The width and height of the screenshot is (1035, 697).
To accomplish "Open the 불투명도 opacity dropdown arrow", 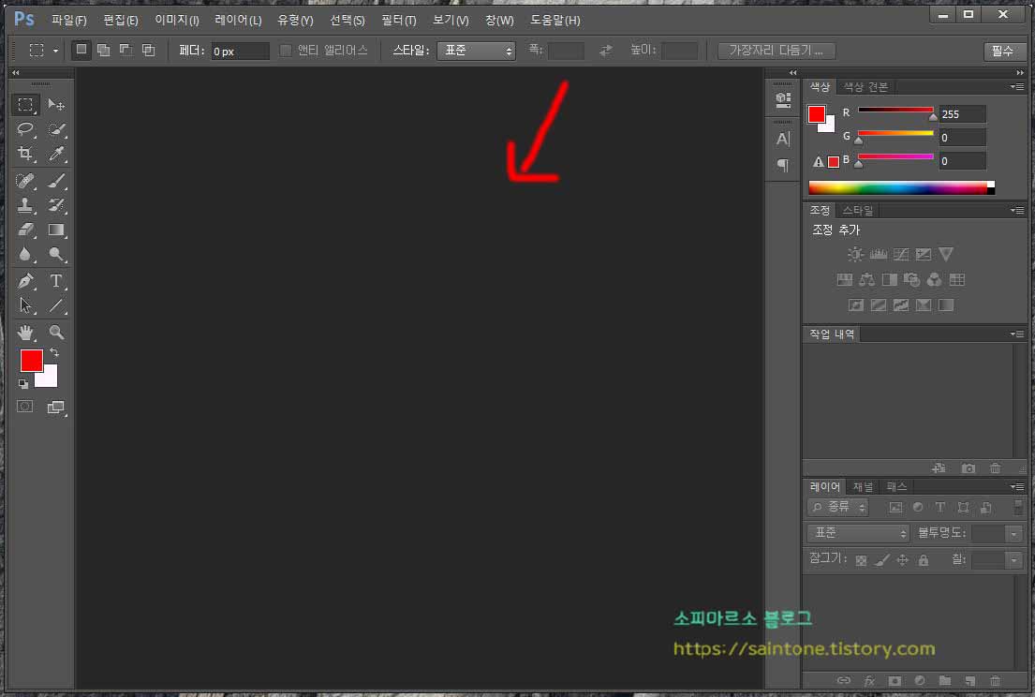I will 1013,533.
